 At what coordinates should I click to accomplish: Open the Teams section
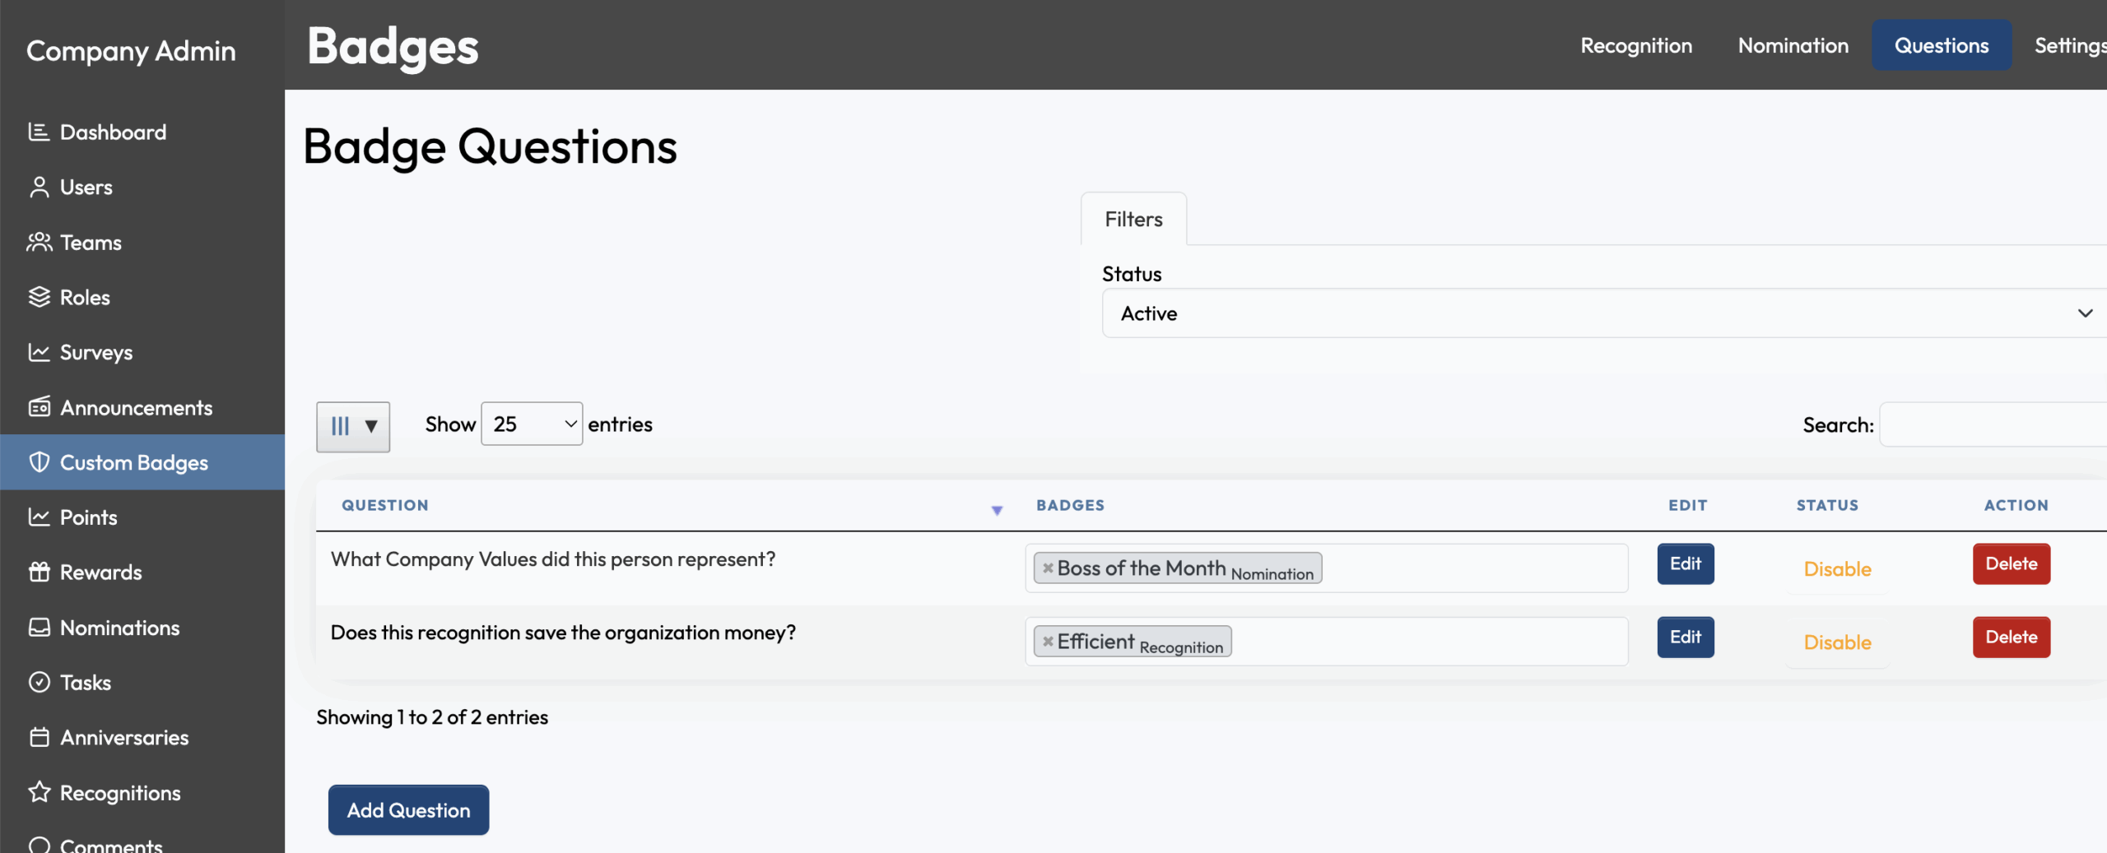coord(91,242)
